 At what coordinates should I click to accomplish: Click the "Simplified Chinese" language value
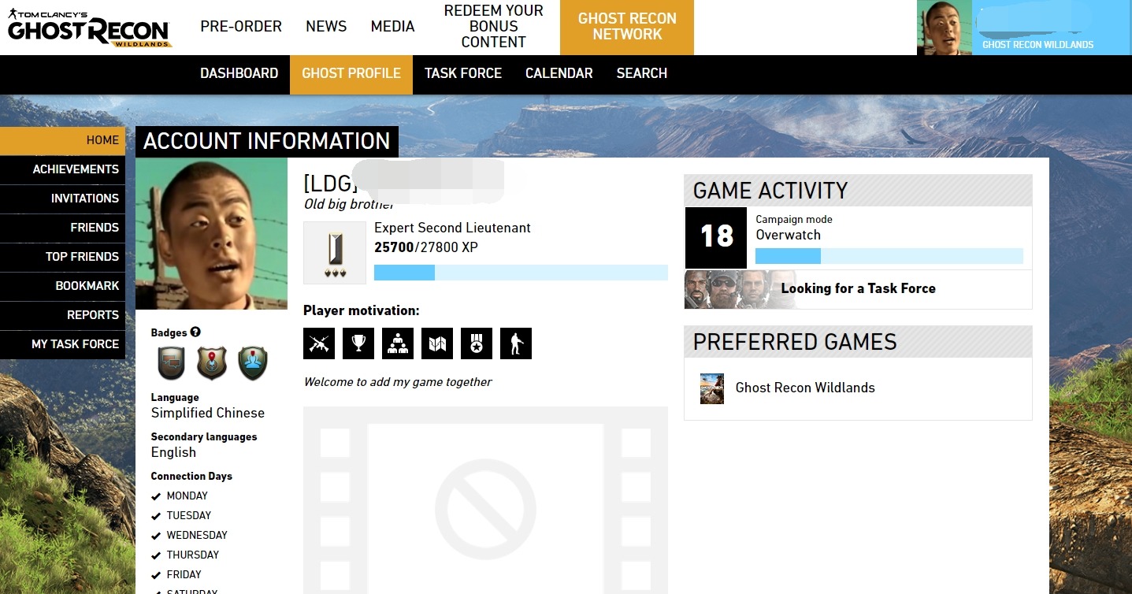pyautogui.click(x=208, y=413)
